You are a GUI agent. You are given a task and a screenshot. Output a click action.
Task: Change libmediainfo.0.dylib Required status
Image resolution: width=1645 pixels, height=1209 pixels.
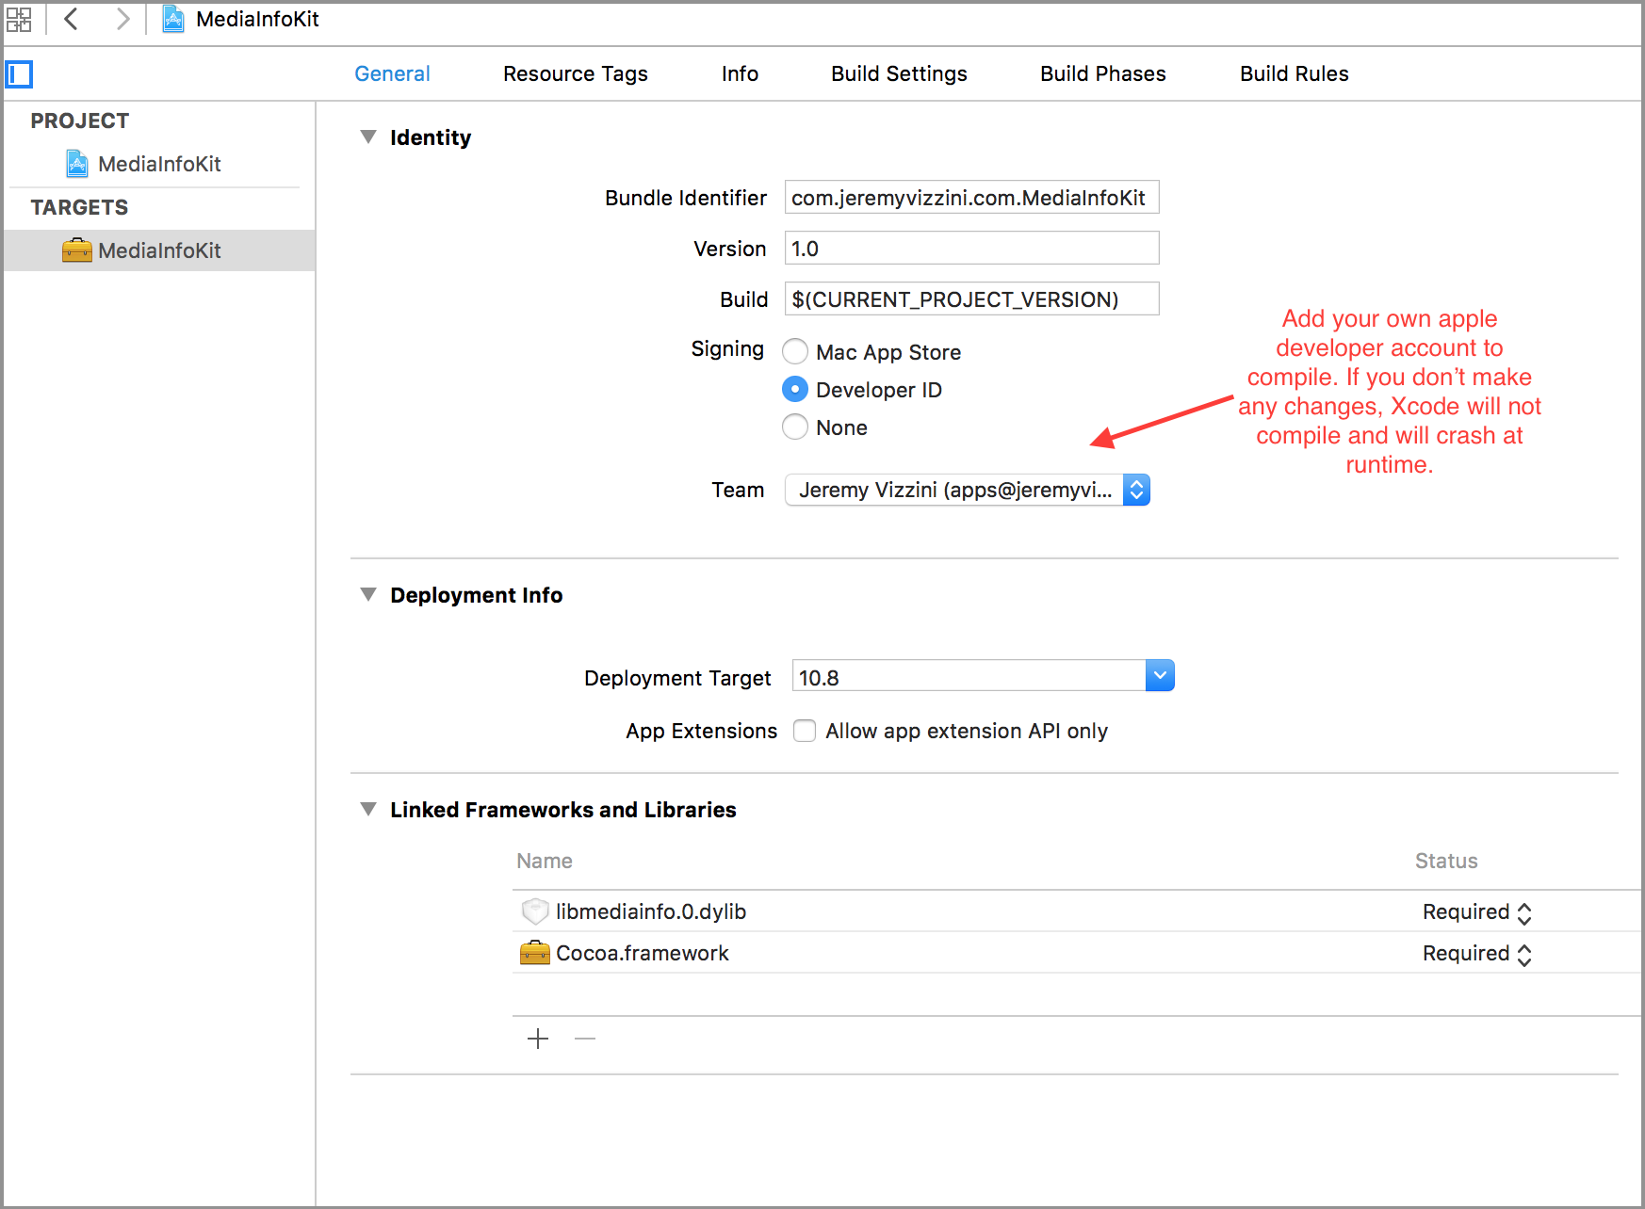(x=1477, y=912)
